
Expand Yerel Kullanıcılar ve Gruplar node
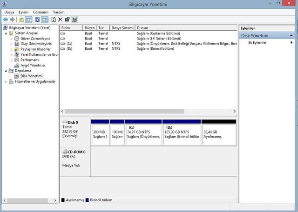point(11,55)
